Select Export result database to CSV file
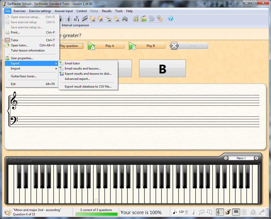This screenshot has height=219, width=271. (88, 87)
